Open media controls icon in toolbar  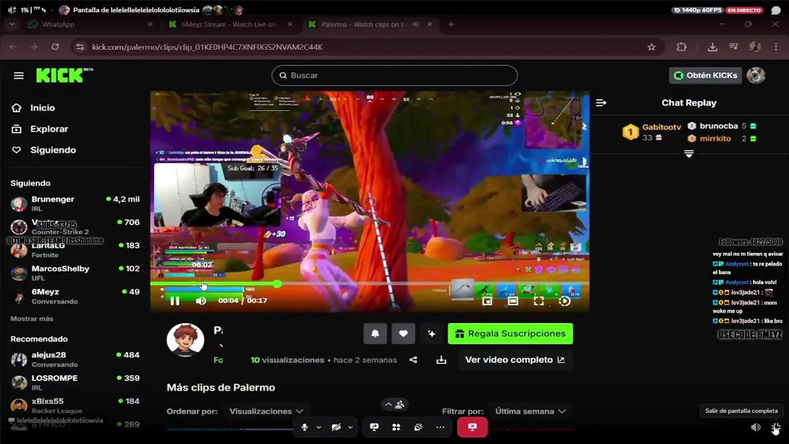click(x=734, y=47)
